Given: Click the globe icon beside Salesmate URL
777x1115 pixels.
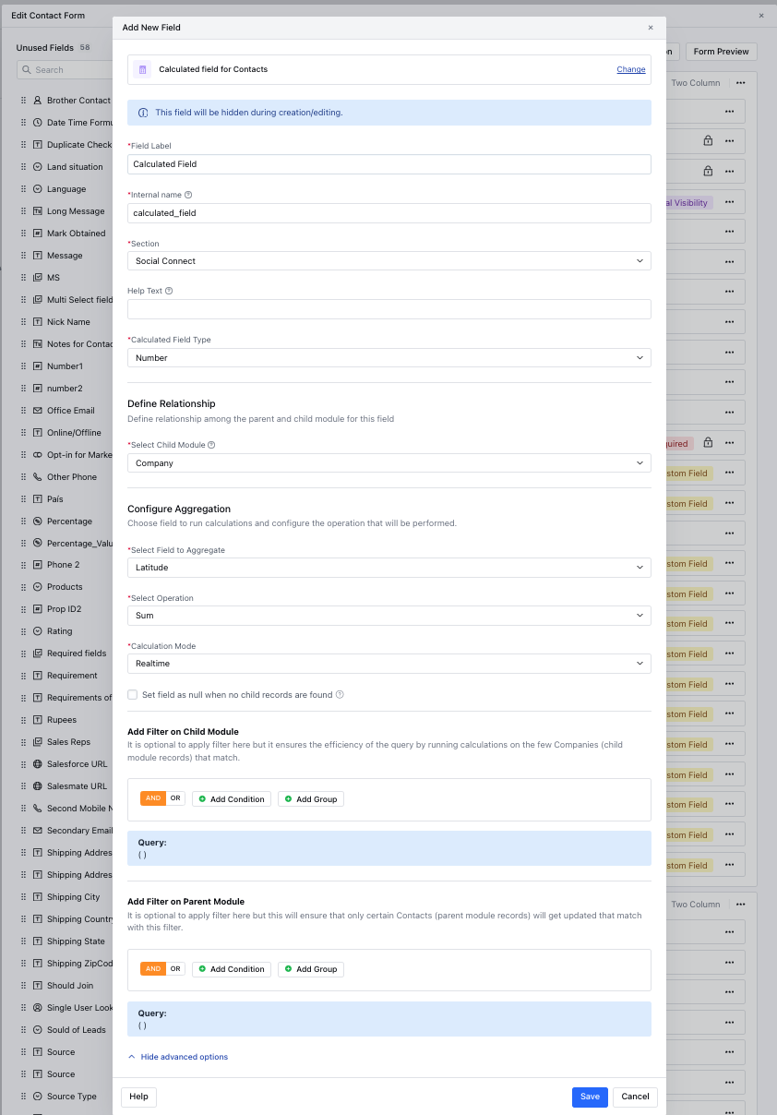Looking at the screenshot, I should 38,786.
